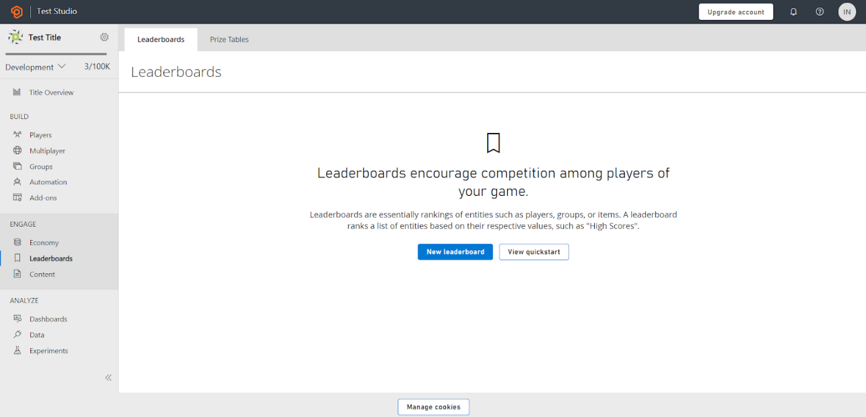
Task: Open the notifications bell
Action: click(x=793, y=11)
